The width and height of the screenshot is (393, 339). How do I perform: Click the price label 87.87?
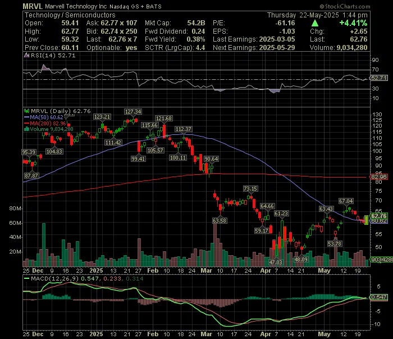pos(31,175)
